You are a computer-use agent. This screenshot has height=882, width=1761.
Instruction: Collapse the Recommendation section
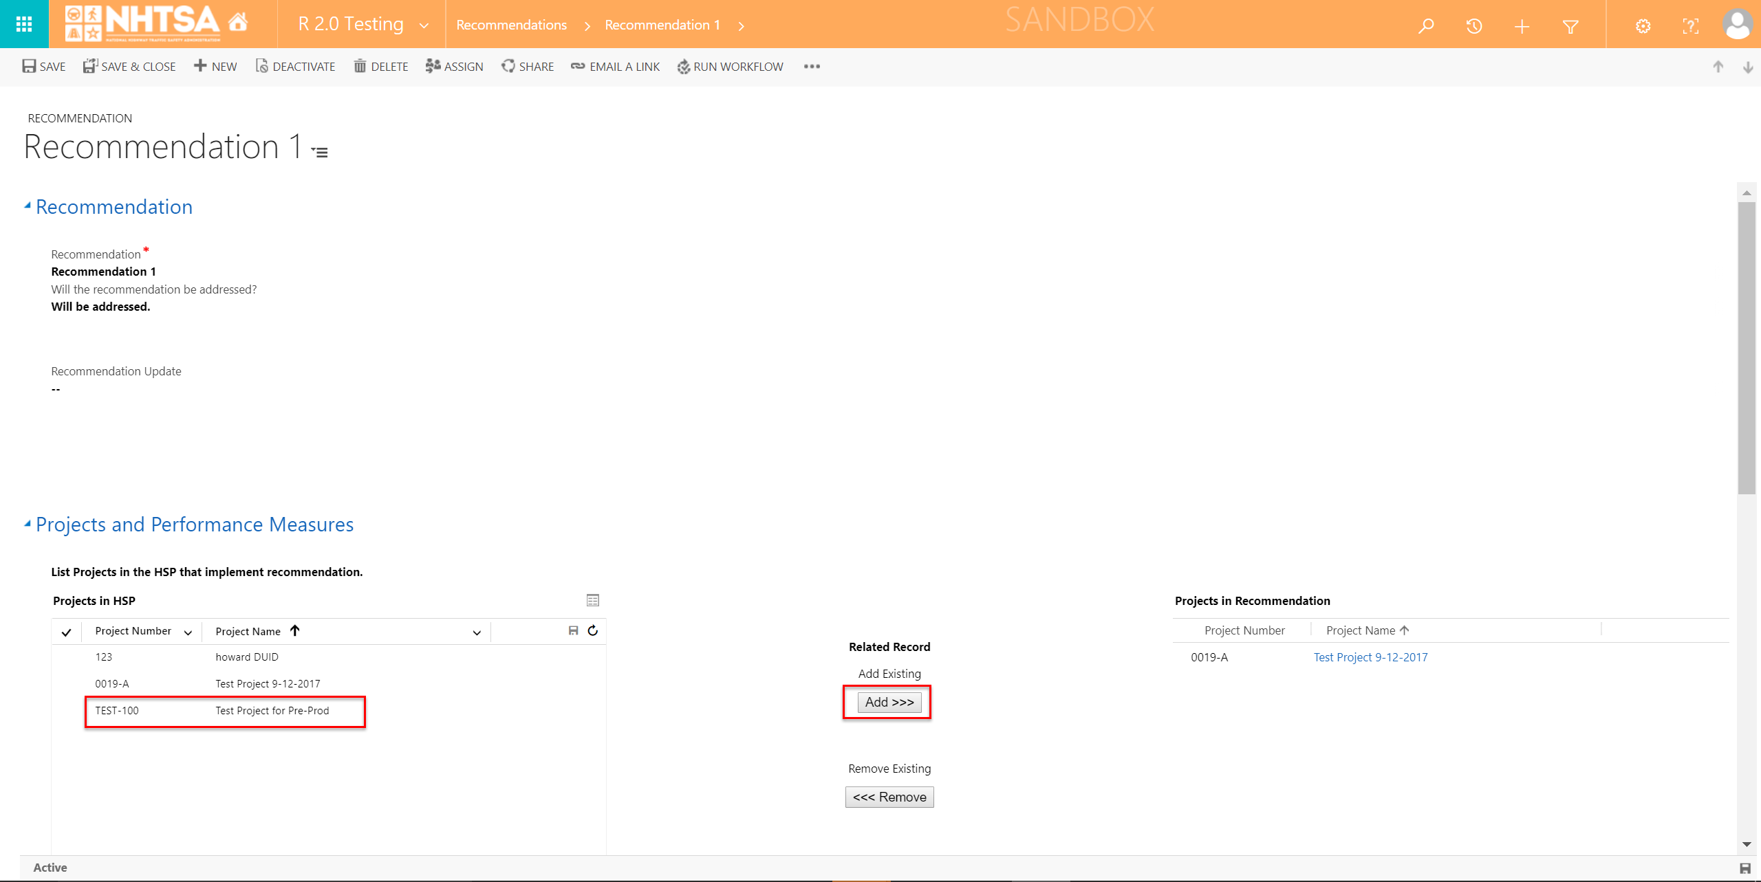(28, 206)
